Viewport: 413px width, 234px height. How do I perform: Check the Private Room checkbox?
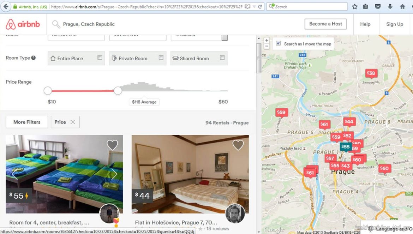[x=161, y=58]
